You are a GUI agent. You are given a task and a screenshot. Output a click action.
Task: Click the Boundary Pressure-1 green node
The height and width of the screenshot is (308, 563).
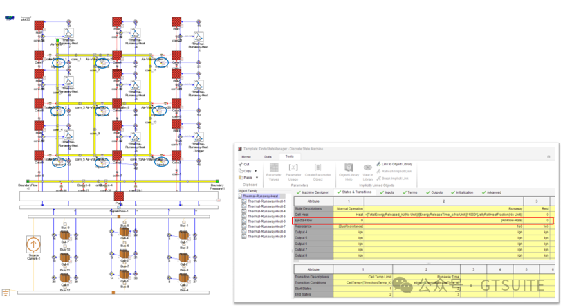(x=217, y=181)
